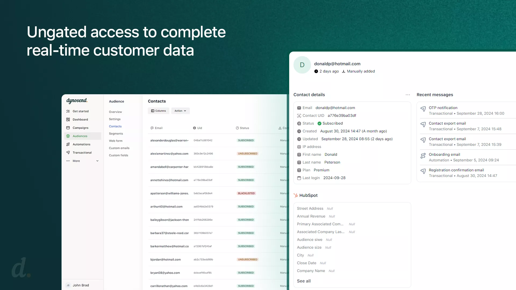
Task: Click the Campaigns envelope icon
Action: pyautogui.click(x=68, y=128)
